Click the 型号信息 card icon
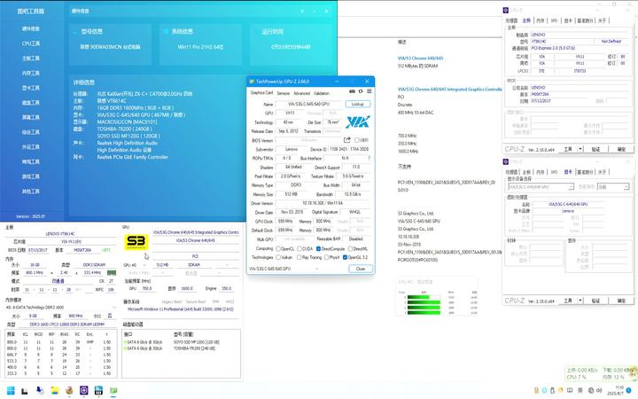Viewport: 638px width, 399px height. coord(74,31)
